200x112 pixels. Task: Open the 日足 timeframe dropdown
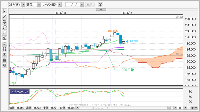coord(39,5)
